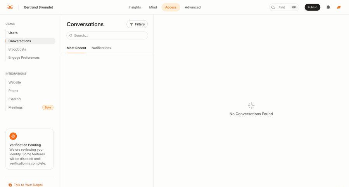Viewport: 349px width, 187px height.
Task: Open the Meetings integration
Action: pyautogui.click(x=16, y=107)
